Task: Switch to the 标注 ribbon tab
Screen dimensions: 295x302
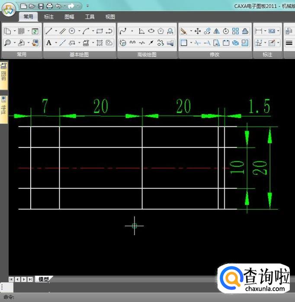Action: [49, 17]
